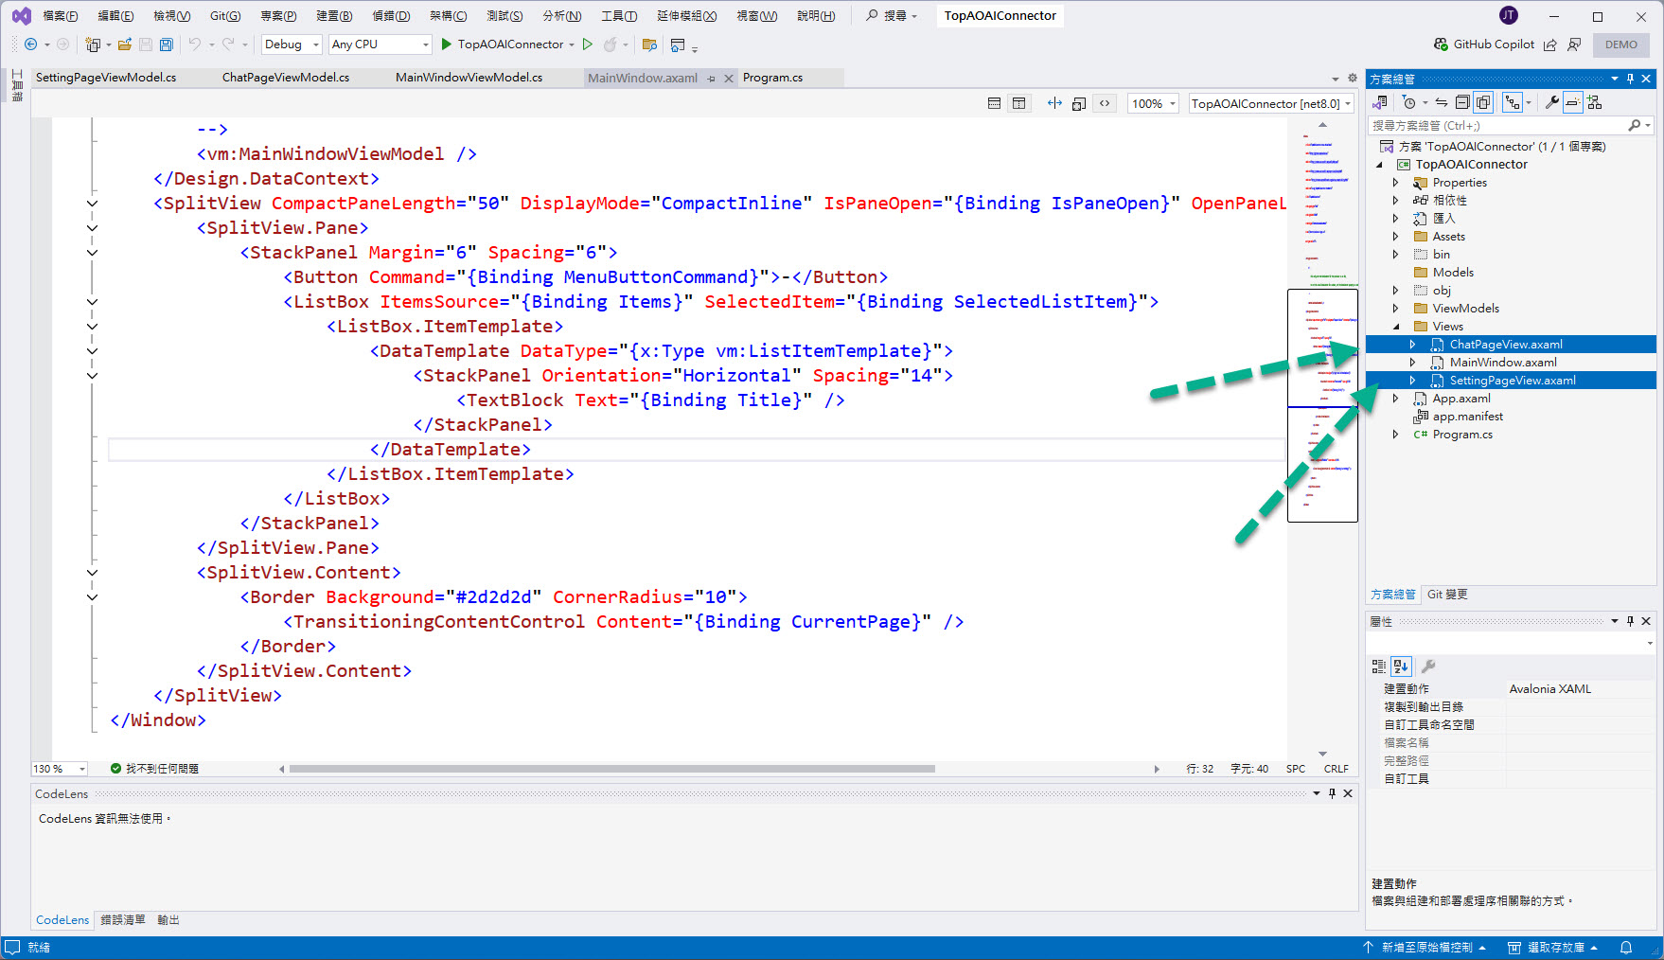Screen dimensions: 1664x960
Task: Click Alphabetical sort icon in Properties panel
Action: click(x=1402, y=667)
